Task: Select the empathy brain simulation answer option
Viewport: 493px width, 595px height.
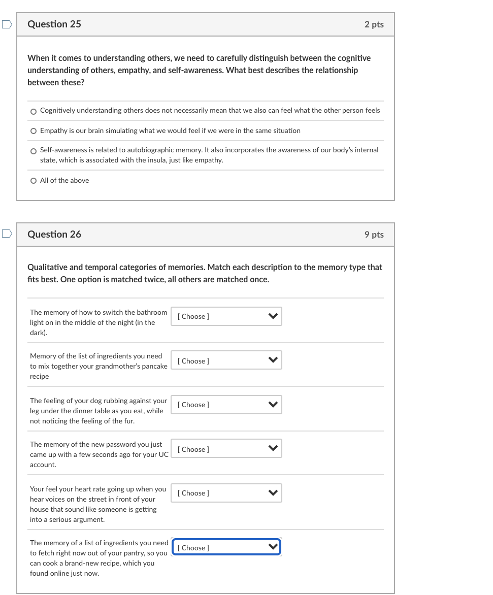Action: 33,131
